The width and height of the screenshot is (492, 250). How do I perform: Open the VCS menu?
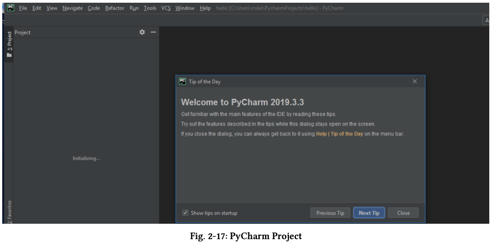click(x=166, y=8)
